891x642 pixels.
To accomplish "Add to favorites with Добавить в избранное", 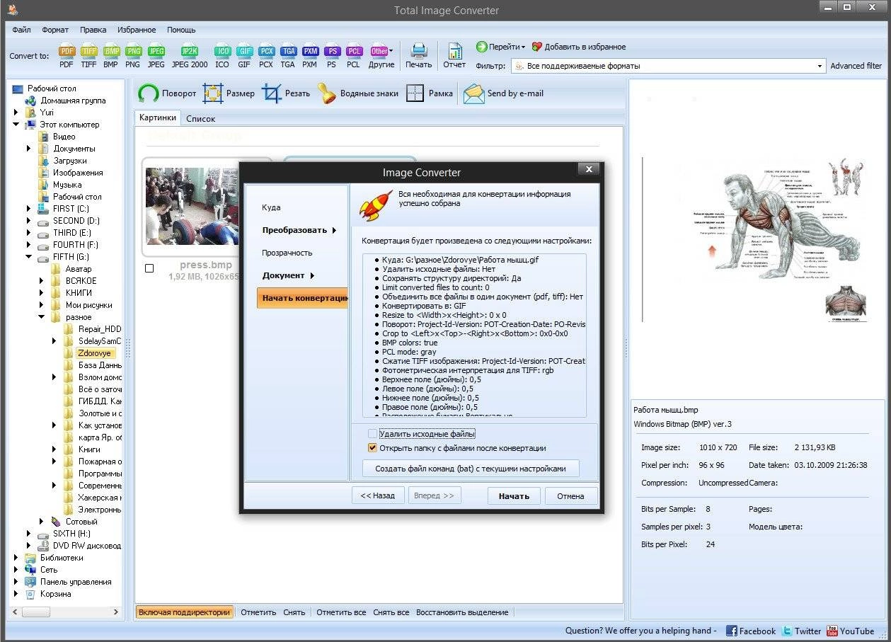I will tap(579, 47).
